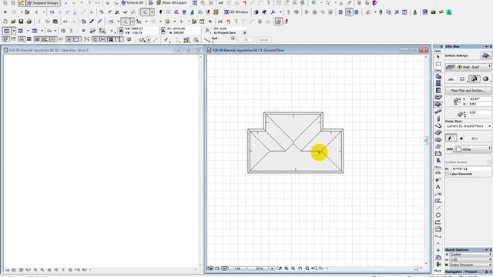Select the Text tool in the Toolbox

(438, 187)
